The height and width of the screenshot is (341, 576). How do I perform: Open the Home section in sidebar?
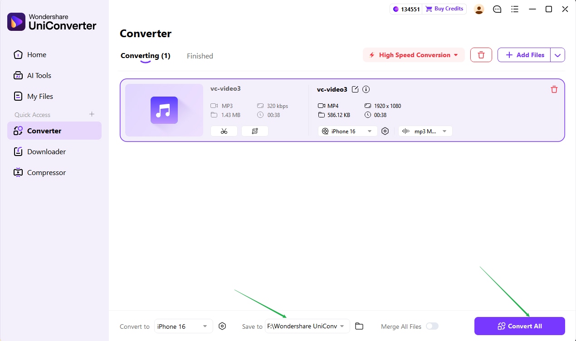pos(54,55)
